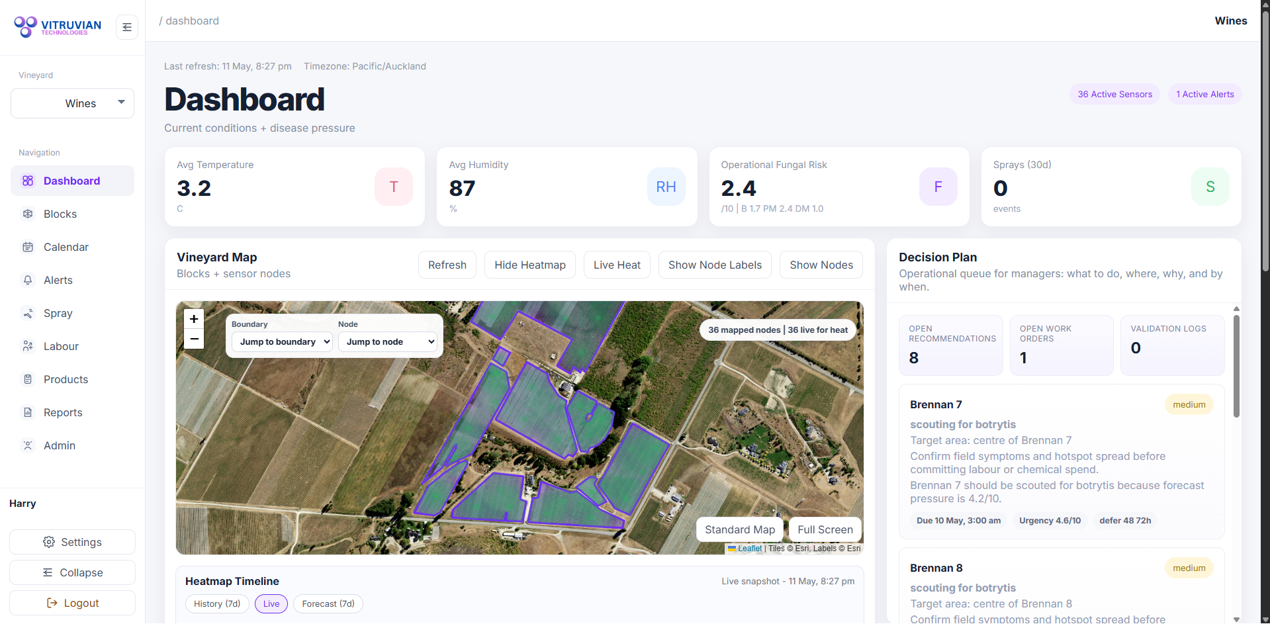Switch to Standard Map view
Viewport: 1270px width, 624px height.
[x=740, y=529]
